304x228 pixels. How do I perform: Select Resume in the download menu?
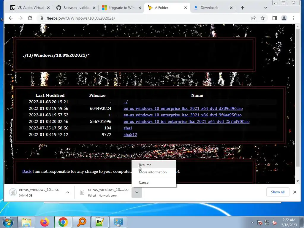click(154, 165)
